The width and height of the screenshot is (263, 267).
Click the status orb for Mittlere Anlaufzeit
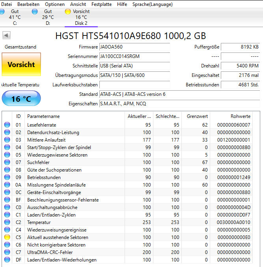[7, 140]
